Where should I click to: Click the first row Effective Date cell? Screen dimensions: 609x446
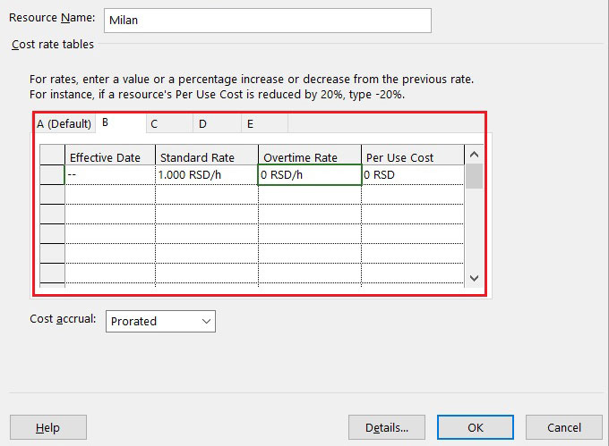pyautogui.click(x=109, y=175)
